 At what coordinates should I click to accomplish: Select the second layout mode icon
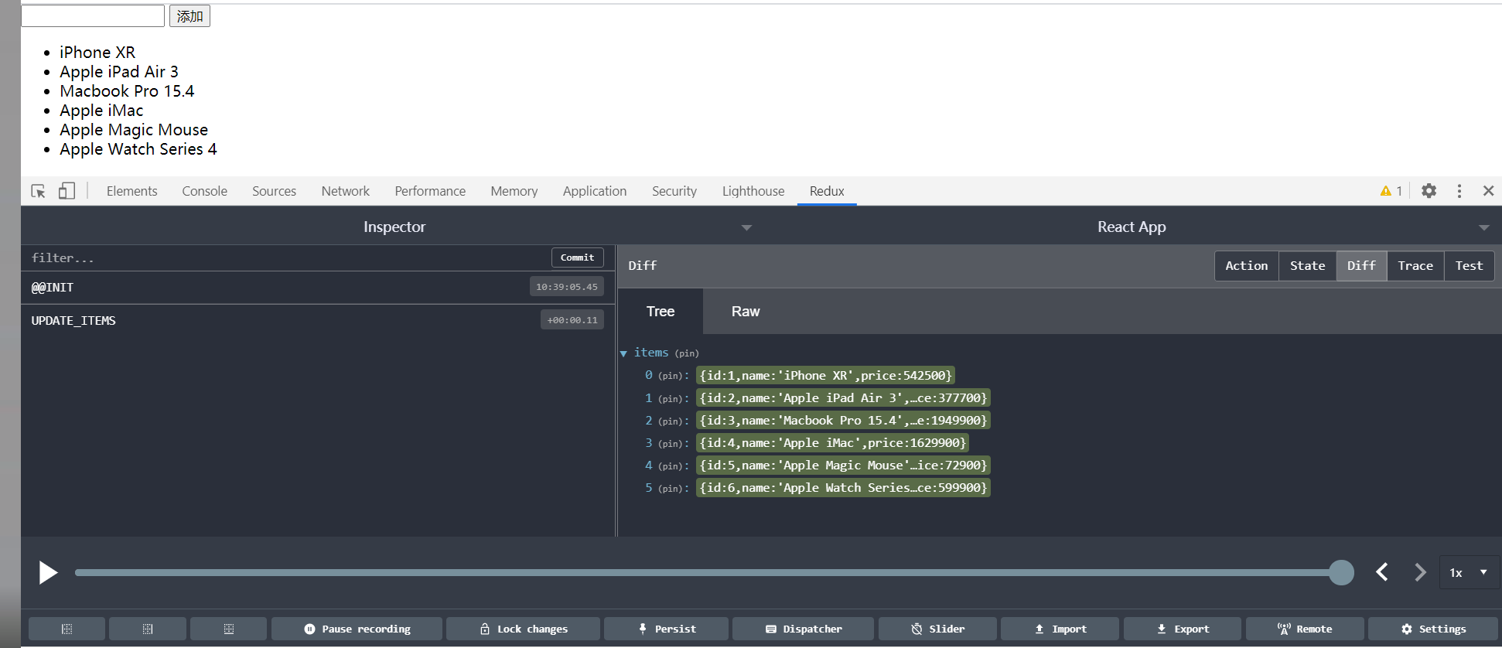pos(148,629)
